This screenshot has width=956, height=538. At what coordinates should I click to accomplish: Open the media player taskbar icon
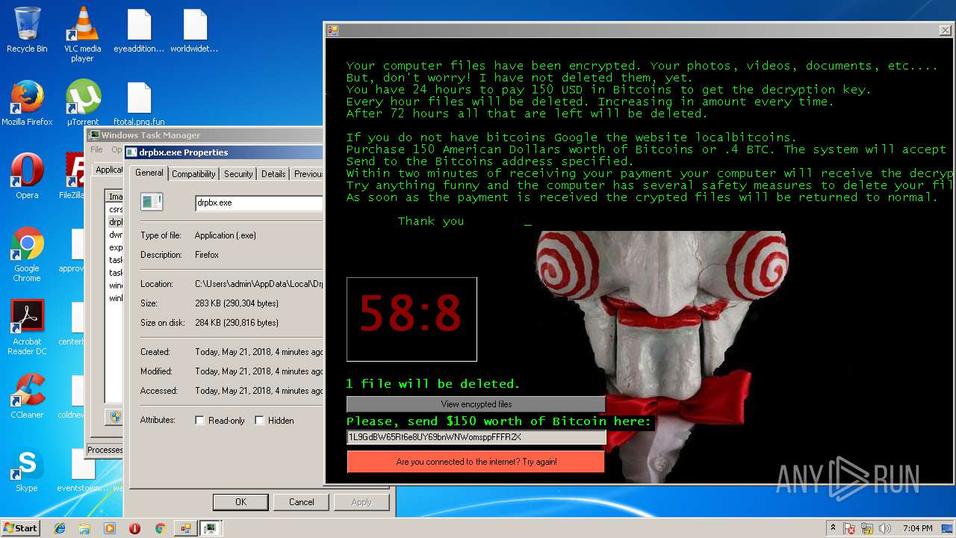[110, 528]
